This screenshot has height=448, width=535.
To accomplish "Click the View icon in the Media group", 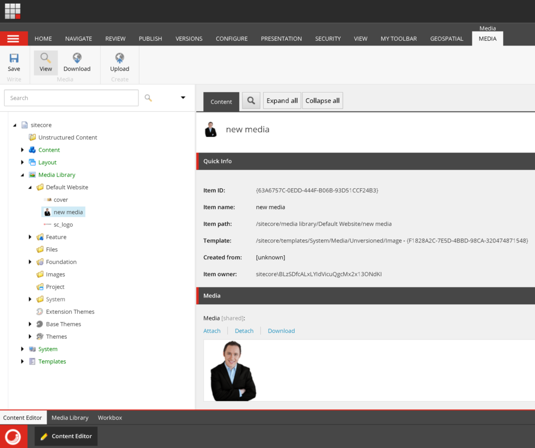I will (45, 61).
